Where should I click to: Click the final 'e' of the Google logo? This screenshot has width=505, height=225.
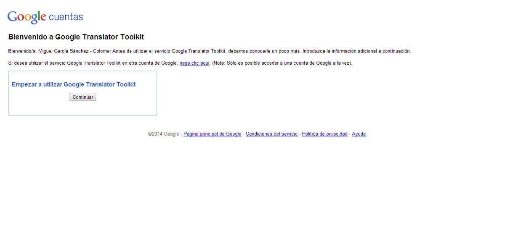43,18
